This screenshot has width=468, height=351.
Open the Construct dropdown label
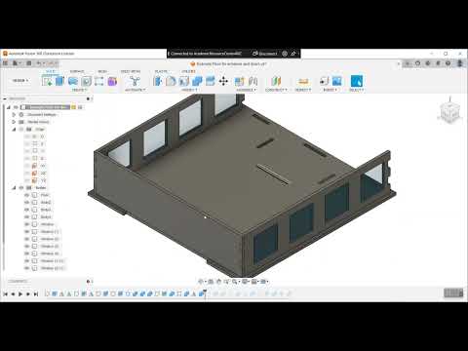[x=276, y=90]
